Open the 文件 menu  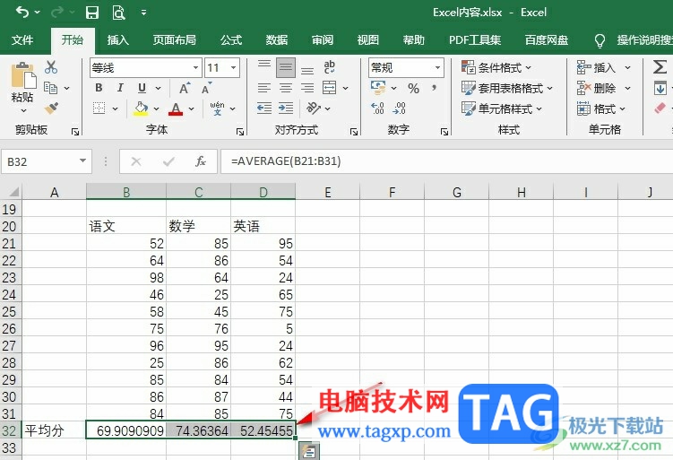(x=22, y=40)
